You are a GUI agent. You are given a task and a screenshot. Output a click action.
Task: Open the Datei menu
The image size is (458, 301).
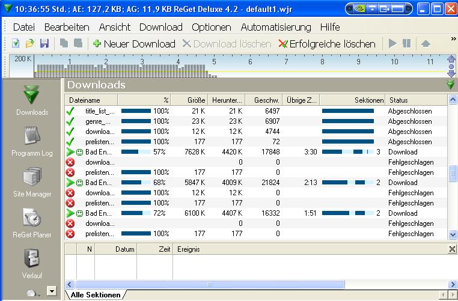(x=24, y=27)
